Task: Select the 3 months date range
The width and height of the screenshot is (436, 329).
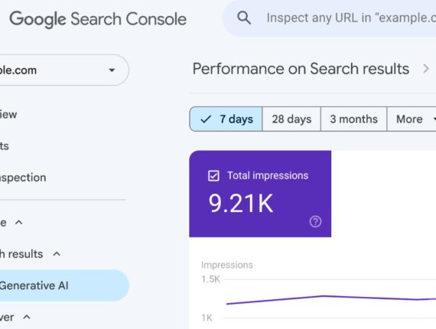Action: [x=353, y=119]
